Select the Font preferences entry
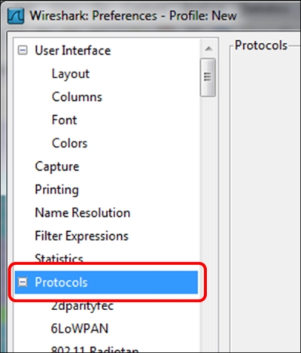 pos(64,120)
